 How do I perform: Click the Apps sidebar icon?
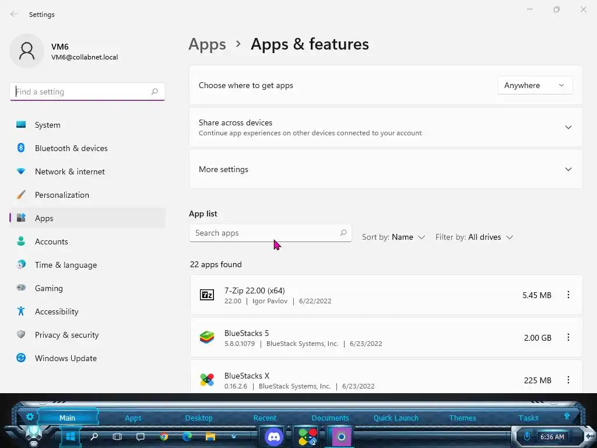tap(21, 218)
